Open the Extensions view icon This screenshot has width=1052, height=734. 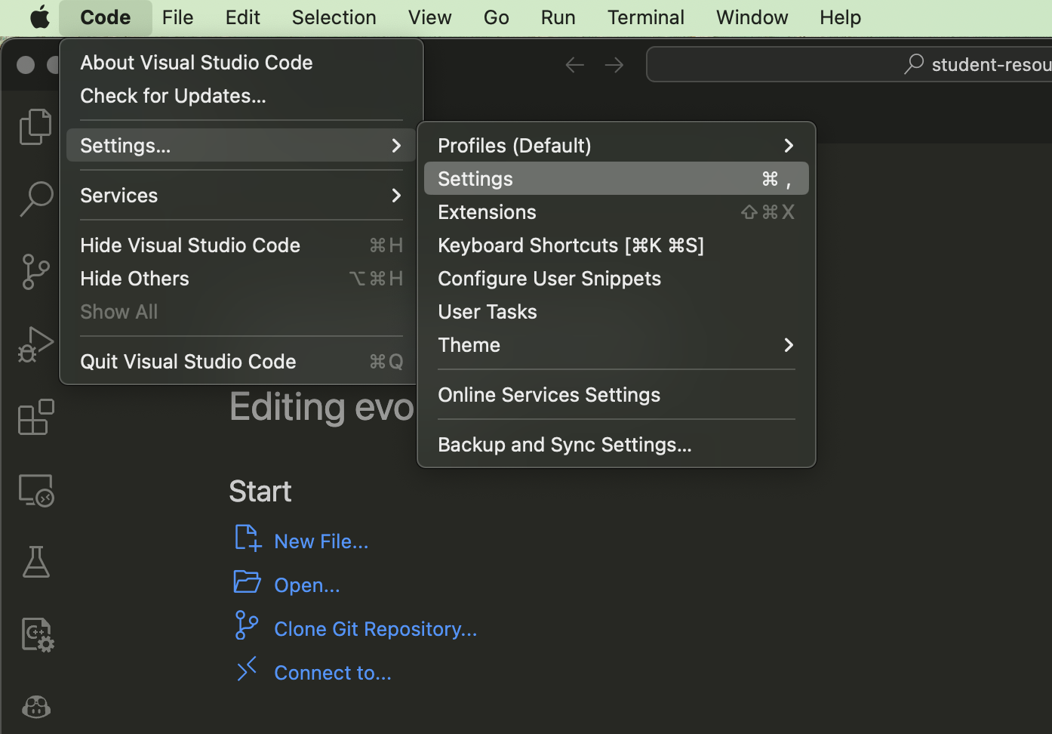(x=35, y=417)
